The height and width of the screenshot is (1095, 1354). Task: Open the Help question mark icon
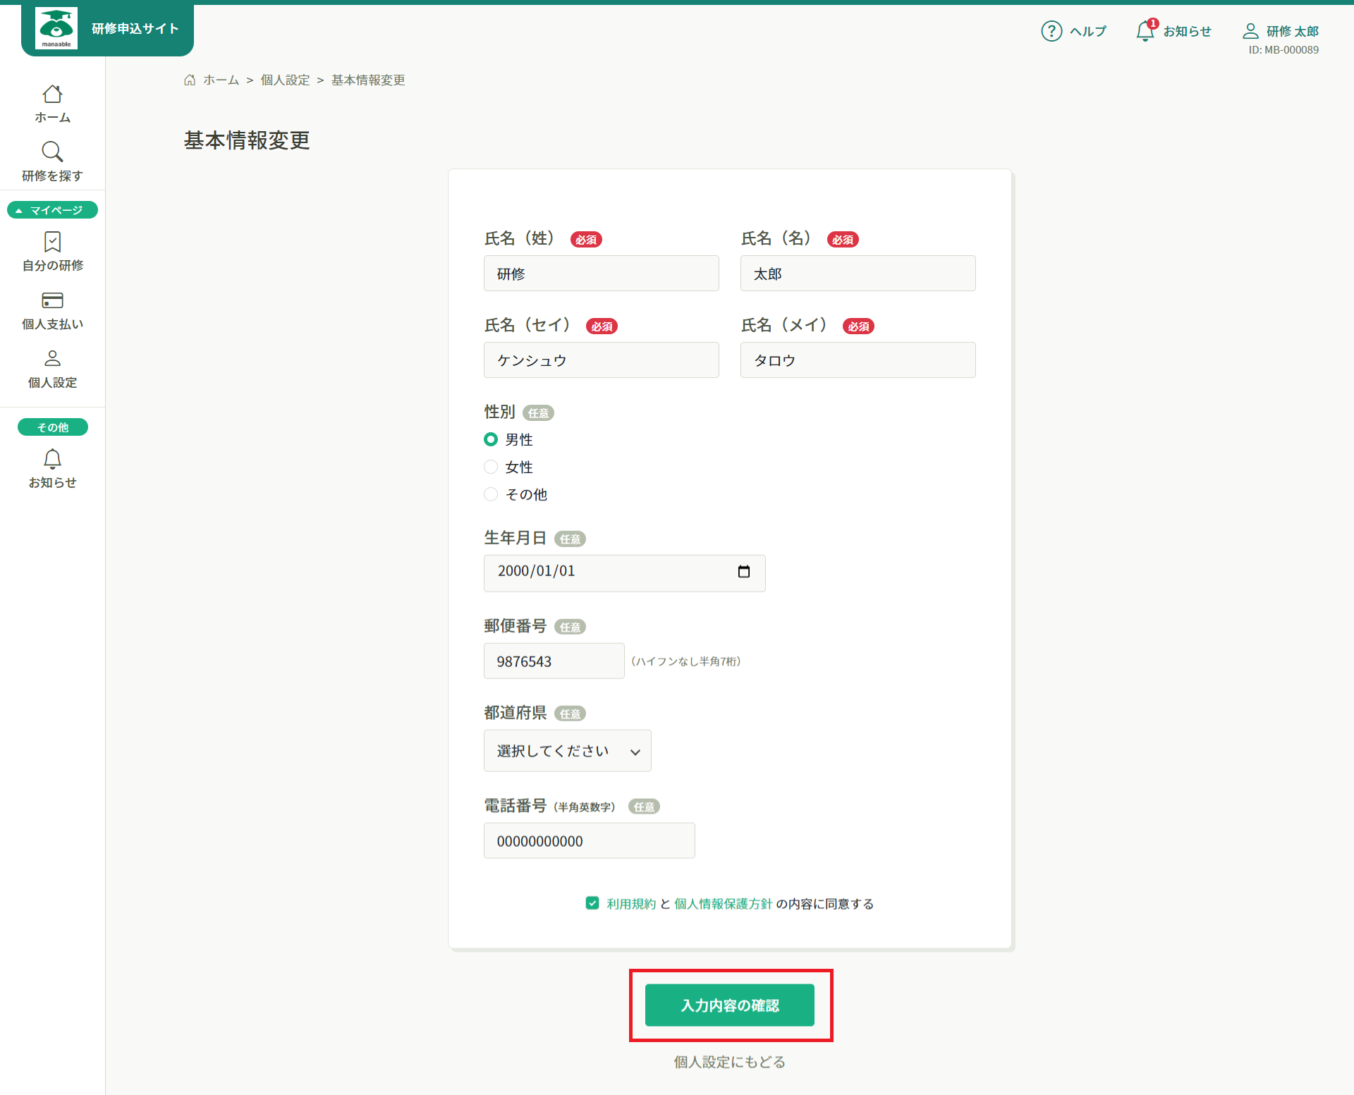point(1051,31)
